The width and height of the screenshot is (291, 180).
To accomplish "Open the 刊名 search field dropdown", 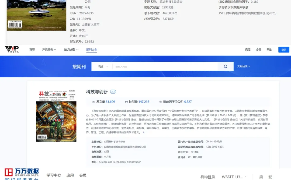I will click(x=102, y=66).
